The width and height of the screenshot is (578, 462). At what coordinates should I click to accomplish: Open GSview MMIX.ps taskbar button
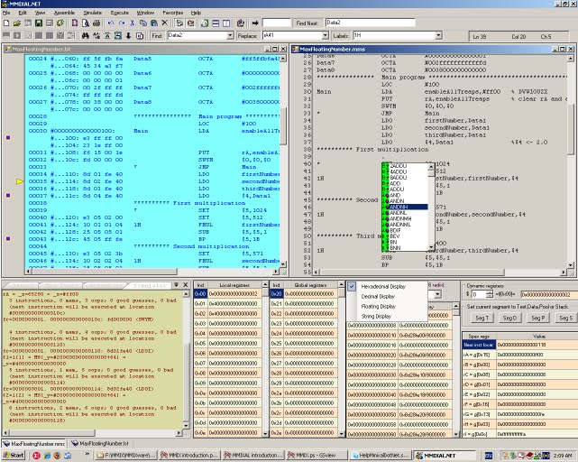(317, 456)
